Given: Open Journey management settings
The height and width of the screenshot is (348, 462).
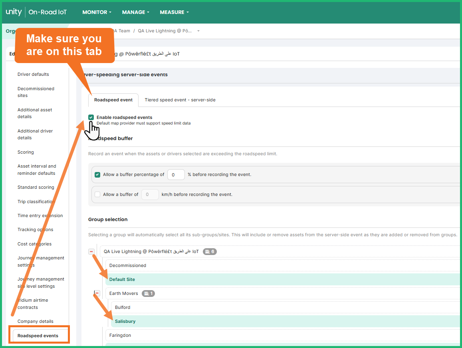Looking at the screenshot, I should coord(41,261).
